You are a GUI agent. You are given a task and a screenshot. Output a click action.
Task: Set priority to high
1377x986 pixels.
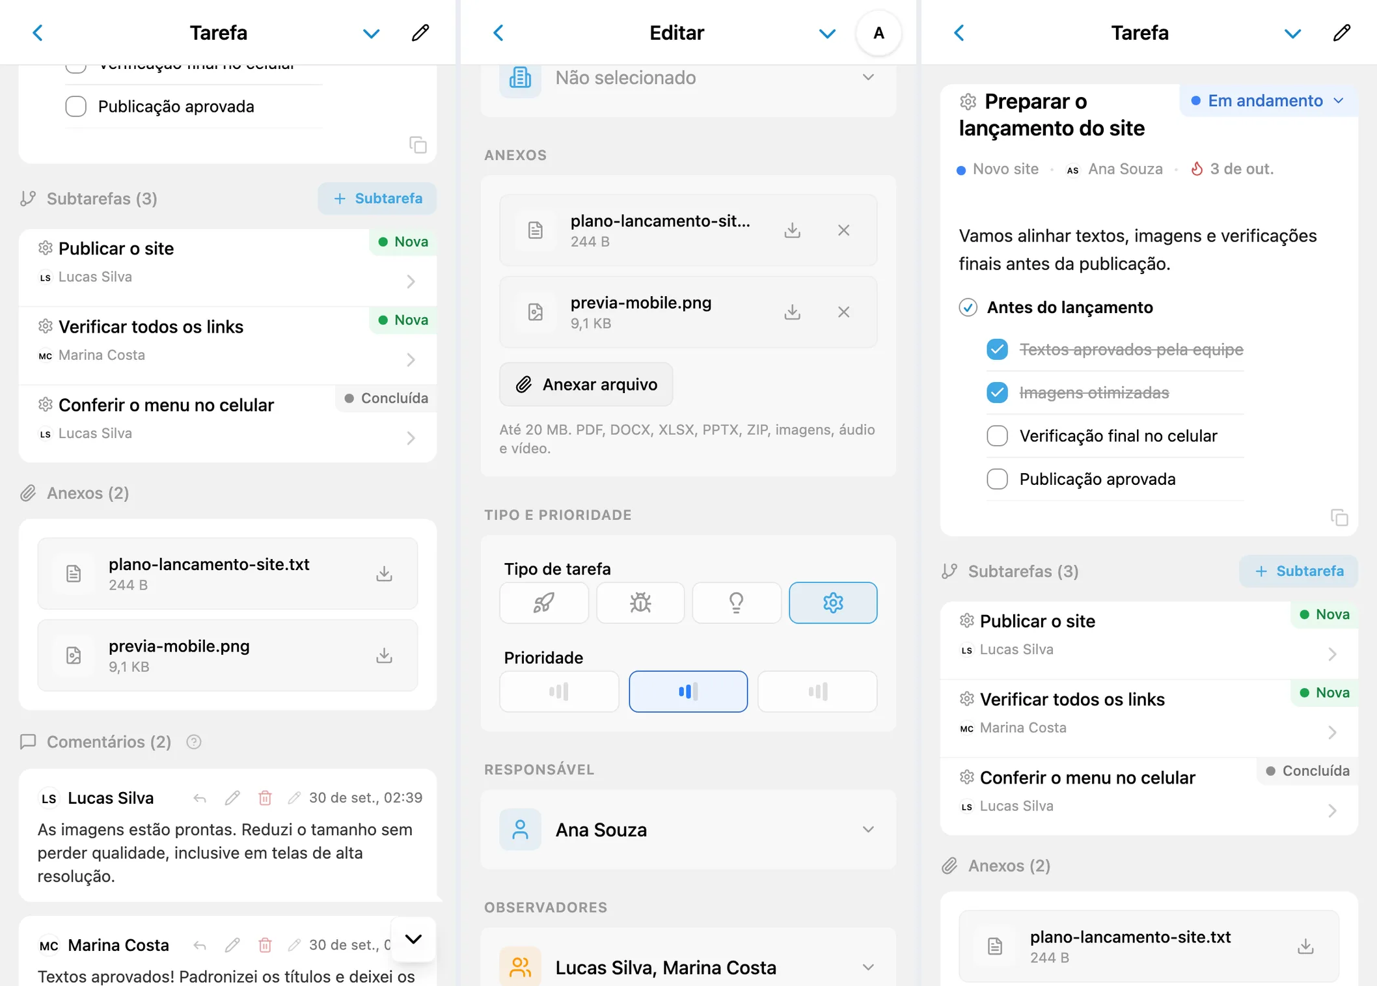(817, 691)
